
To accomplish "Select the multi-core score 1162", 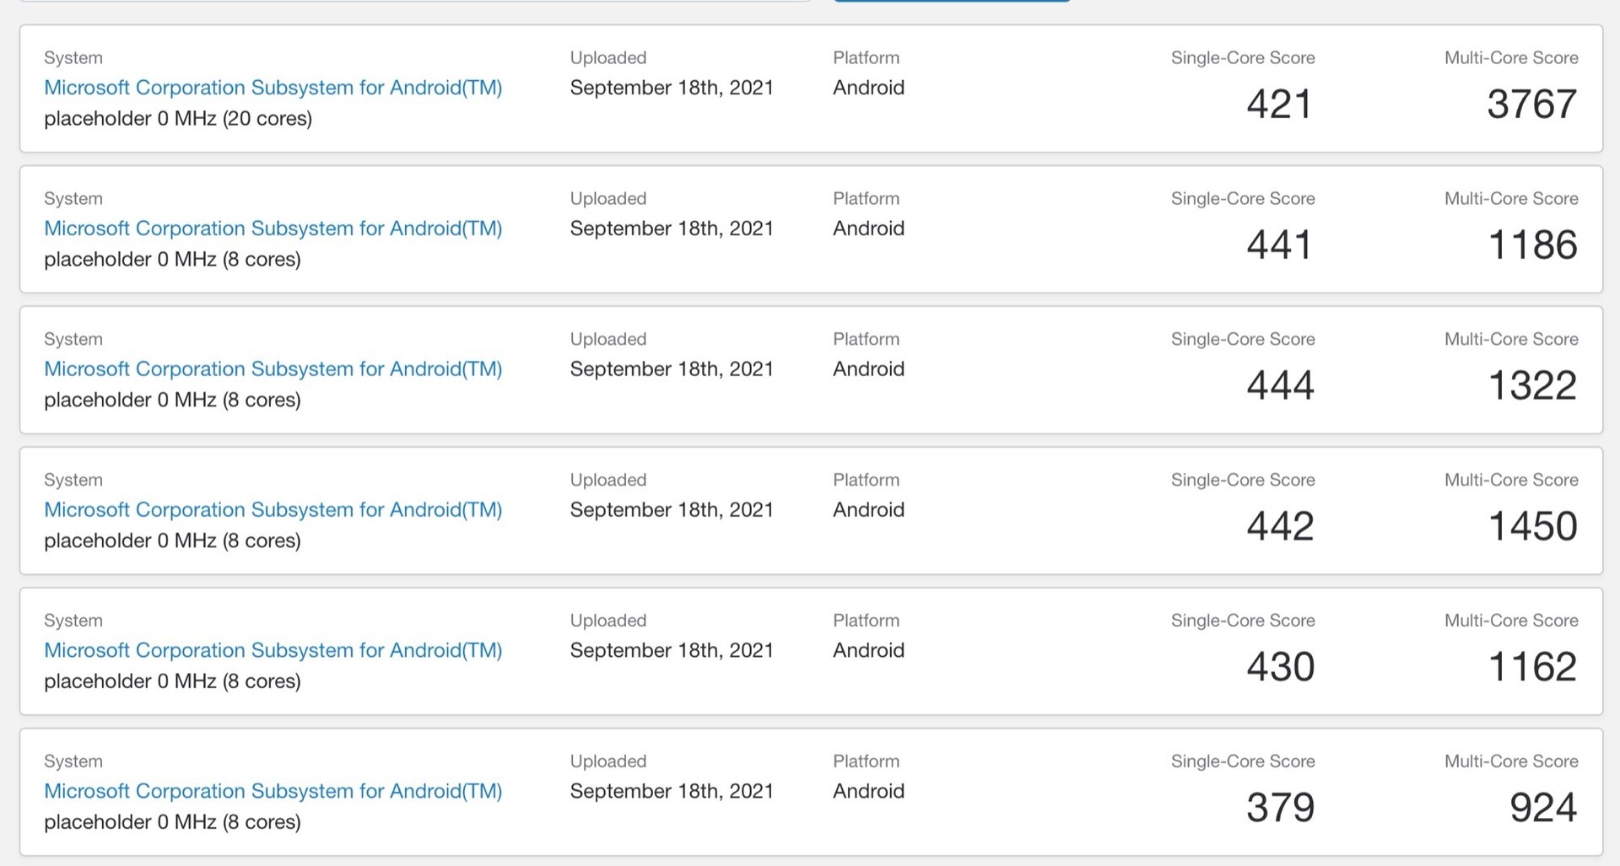I will point(1532,668).
